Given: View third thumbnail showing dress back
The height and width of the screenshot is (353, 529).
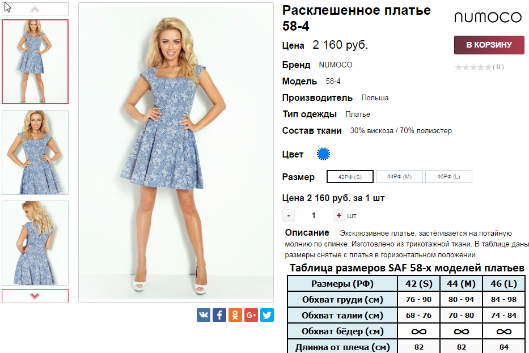Looking at the screenshot, I should coord(35,243).
